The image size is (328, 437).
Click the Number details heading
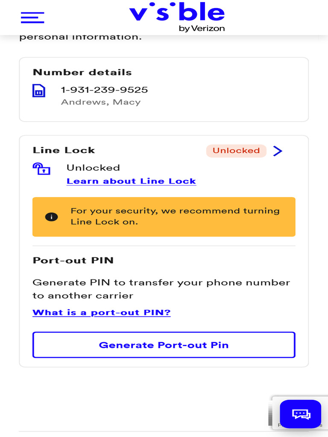82,72
